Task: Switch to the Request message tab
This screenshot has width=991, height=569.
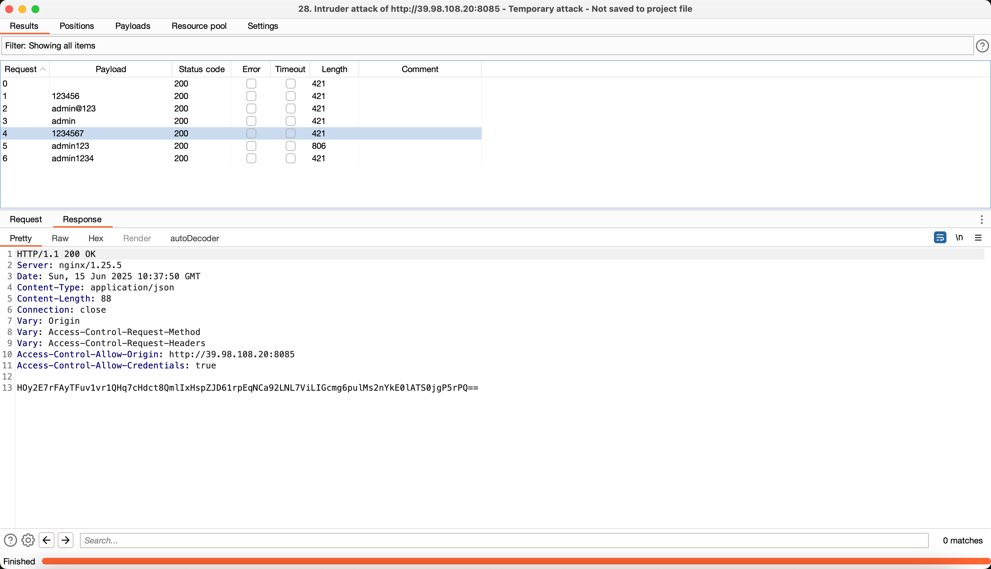Action: pos(26,219)
